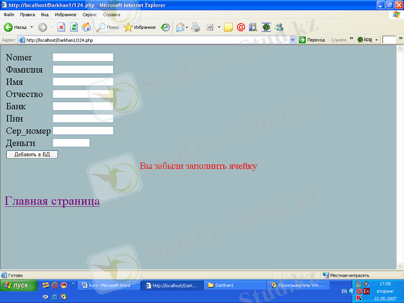Expand the Links (Ссылки) chevron
This screenshot has height=303, width=404.
pos(351,38)
